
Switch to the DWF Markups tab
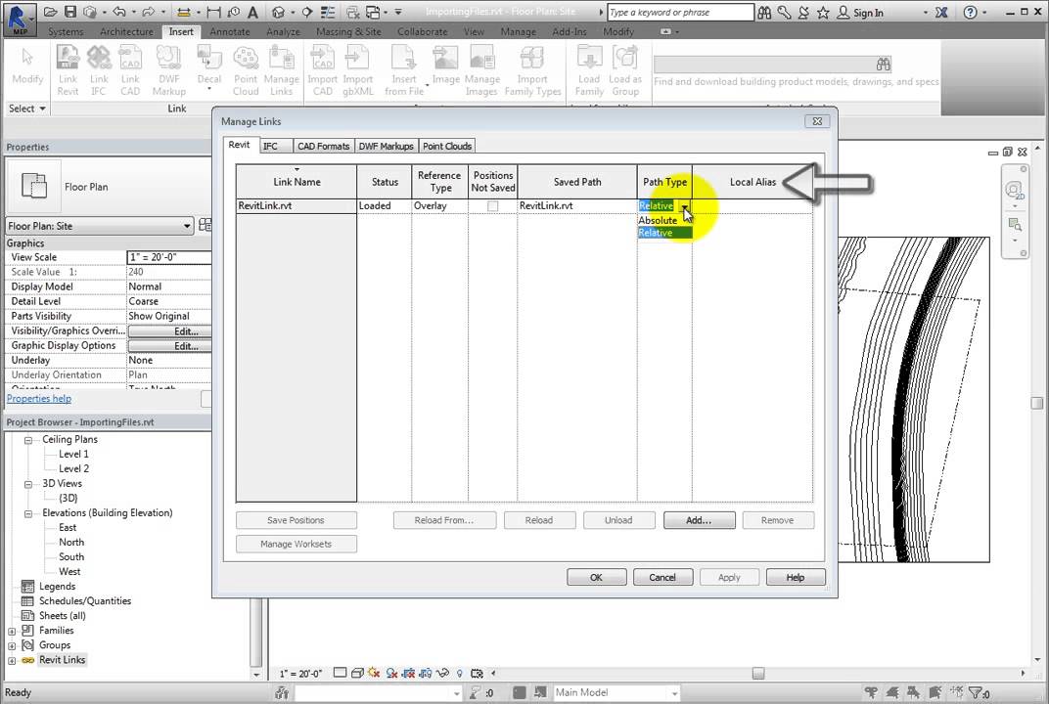pos(386,146)
